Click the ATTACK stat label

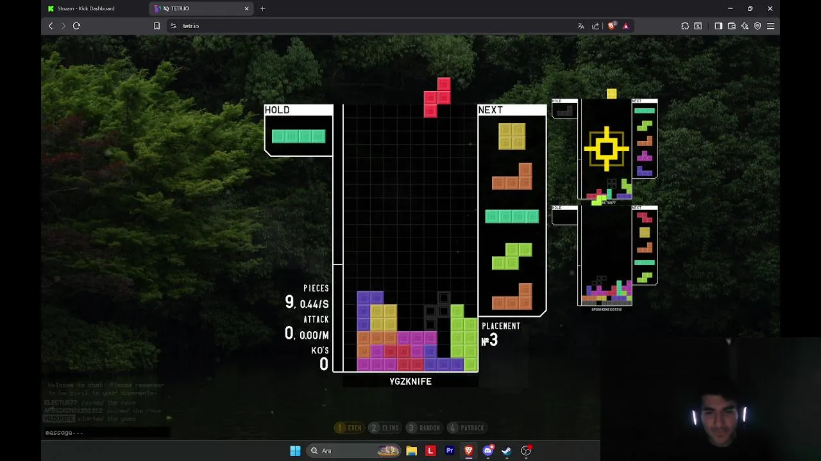point(316,319)
